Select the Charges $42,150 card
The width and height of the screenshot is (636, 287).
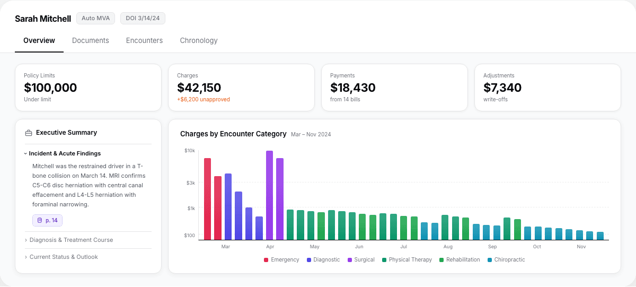coord(241,88)
